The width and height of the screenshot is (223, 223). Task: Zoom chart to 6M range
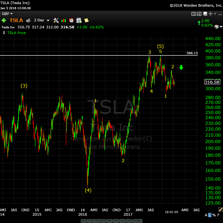(103, 220)
